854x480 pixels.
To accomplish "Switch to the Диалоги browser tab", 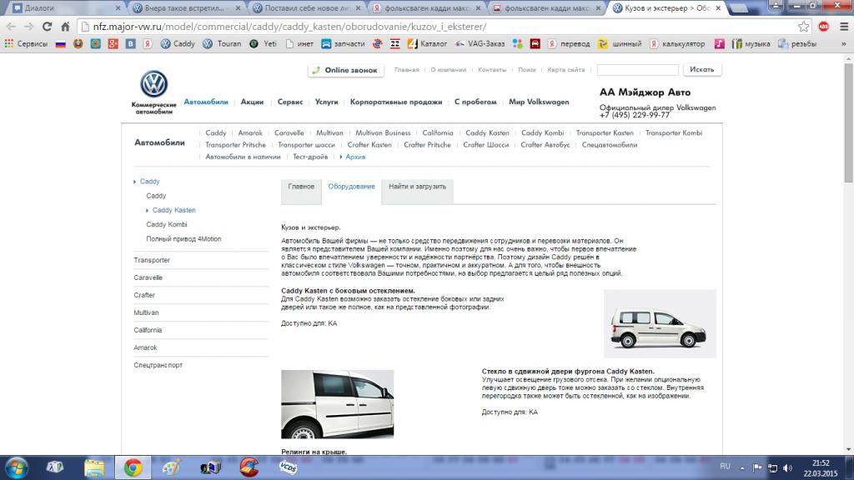I will 65,8.
